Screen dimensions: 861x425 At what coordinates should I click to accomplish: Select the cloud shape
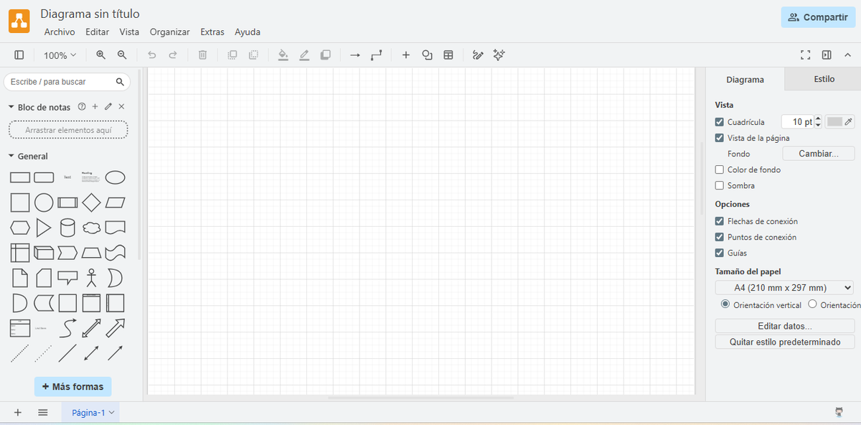coord(91,228)
